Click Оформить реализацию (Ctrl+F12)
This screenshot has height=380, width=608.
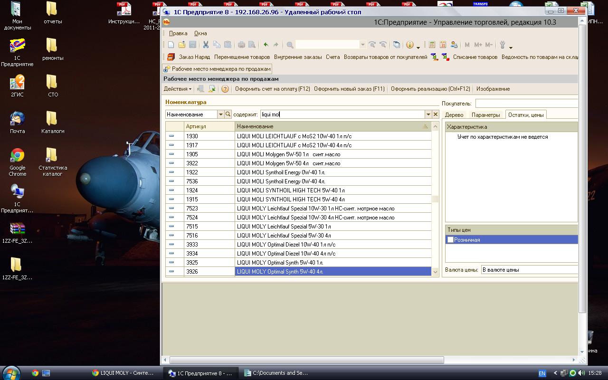pos(430,89)
